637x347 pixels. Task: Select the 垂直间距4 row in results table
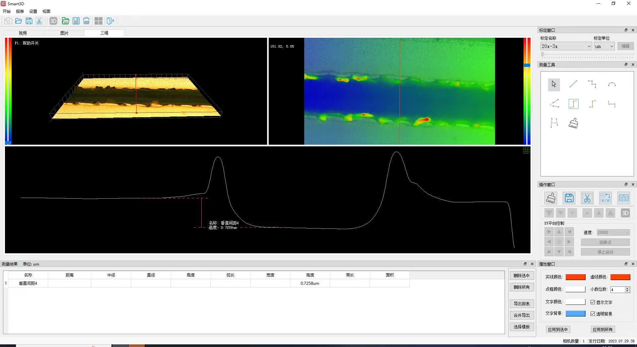point(28,283)
